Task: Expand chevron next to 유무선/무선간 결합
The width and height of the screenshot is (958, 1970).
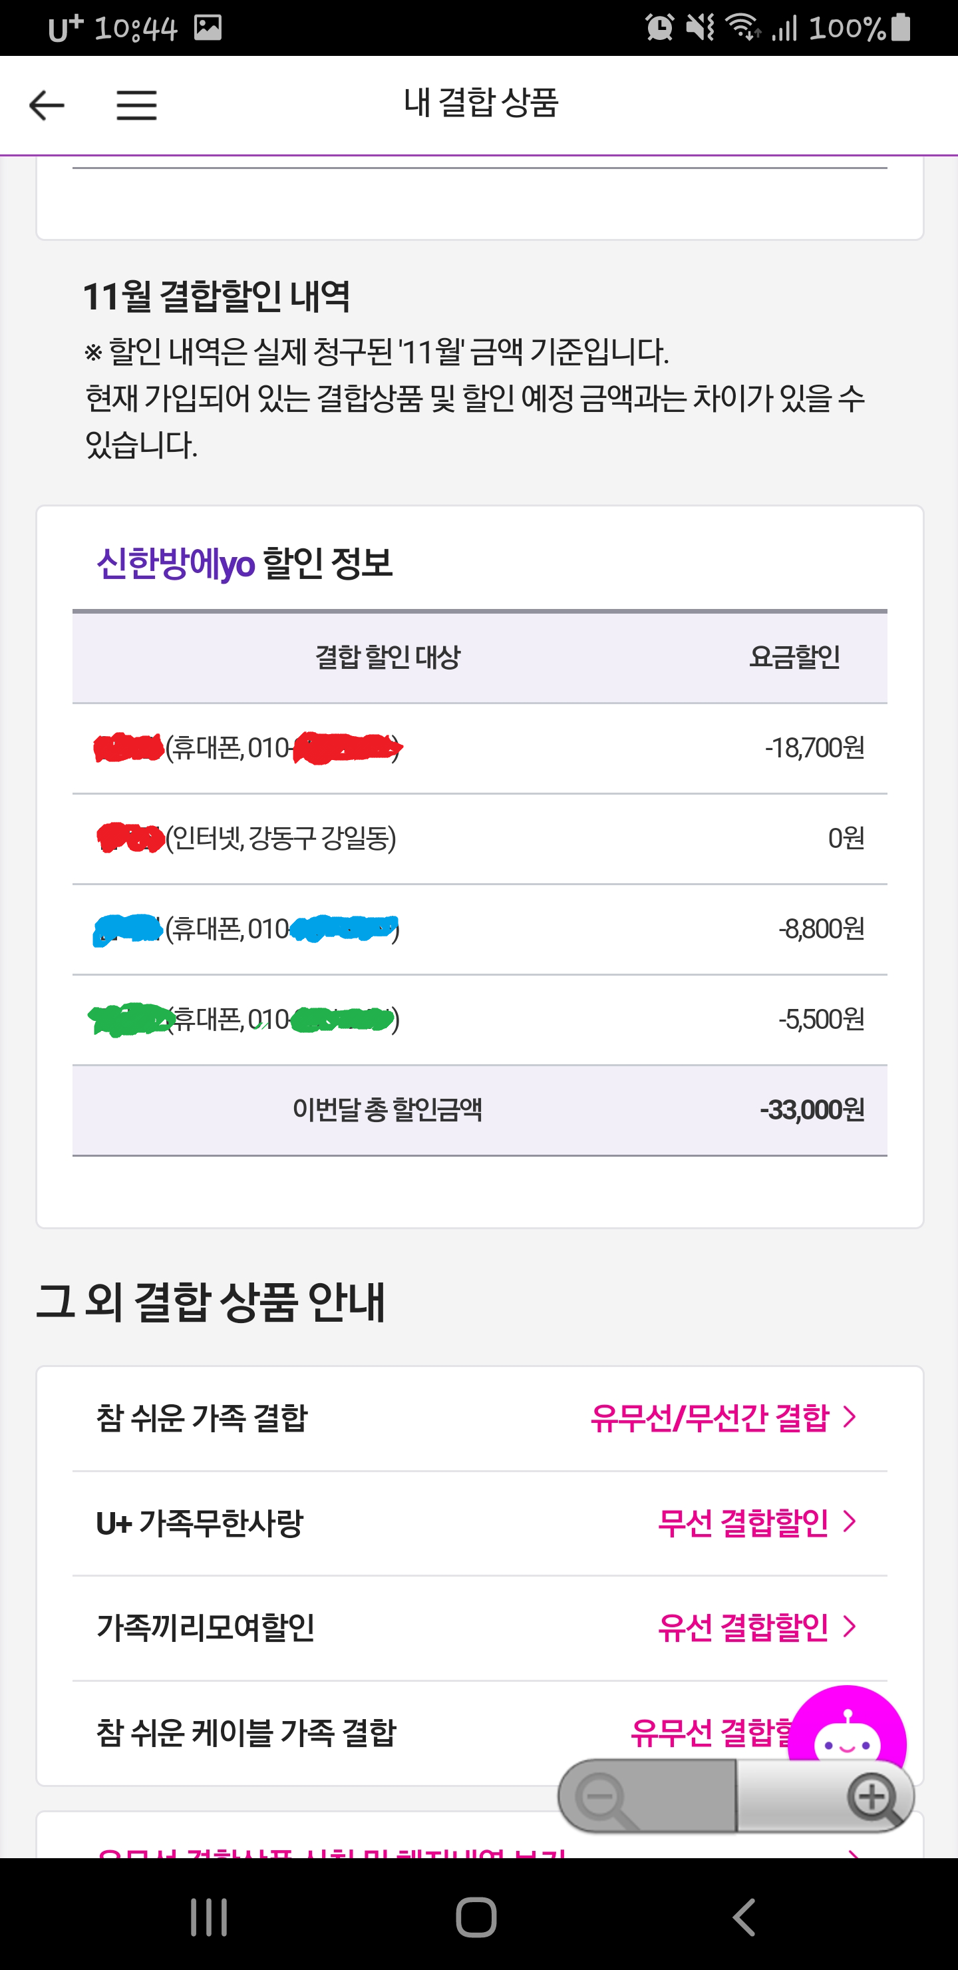Action: point(850,1417)
